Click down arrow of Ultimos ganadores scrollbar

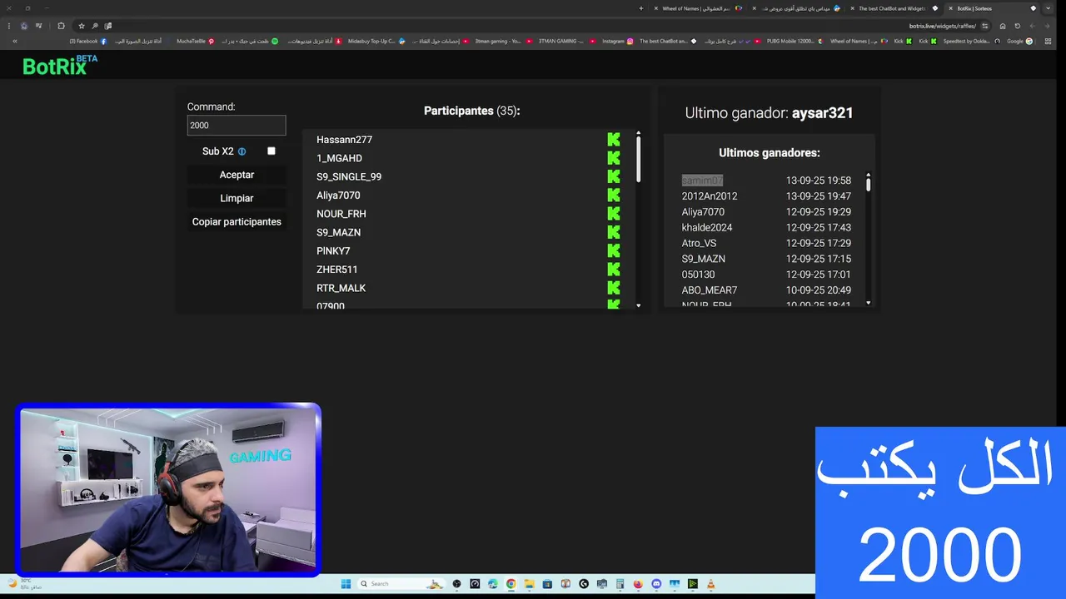(868, 303)
